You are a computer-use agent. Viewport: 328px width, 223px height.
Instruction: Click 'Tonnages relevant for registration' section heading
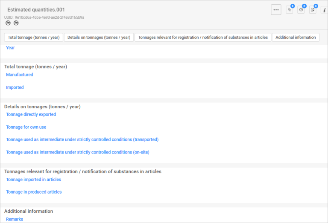[82, 171]
